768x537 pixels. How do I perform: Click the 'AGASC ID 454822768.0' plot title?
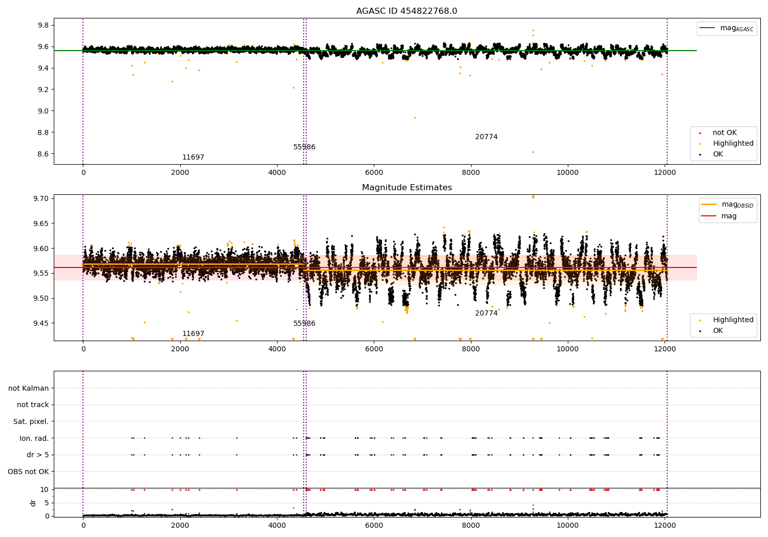[x=407, y=11]
